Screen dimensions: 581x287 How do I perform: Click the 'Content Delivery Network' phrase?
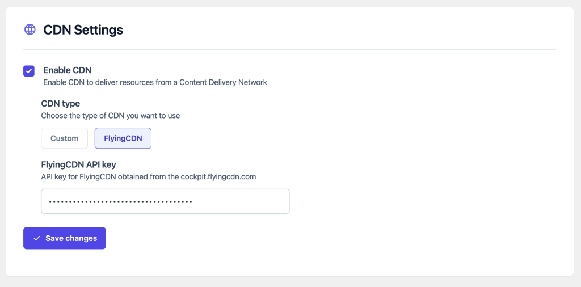click(223, 82)
